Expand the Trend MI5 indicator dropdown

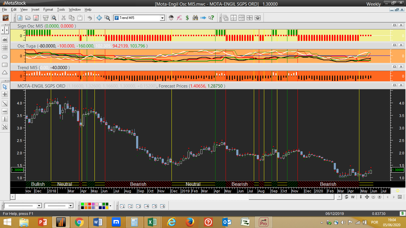click(x=162, y=18)
